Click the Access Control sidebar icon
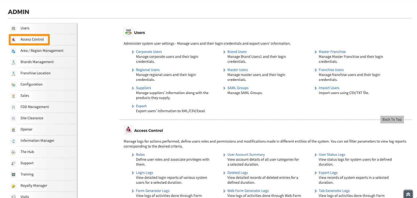Image resolution: width=417 pixels, height=198 pixels. point(13,40)
